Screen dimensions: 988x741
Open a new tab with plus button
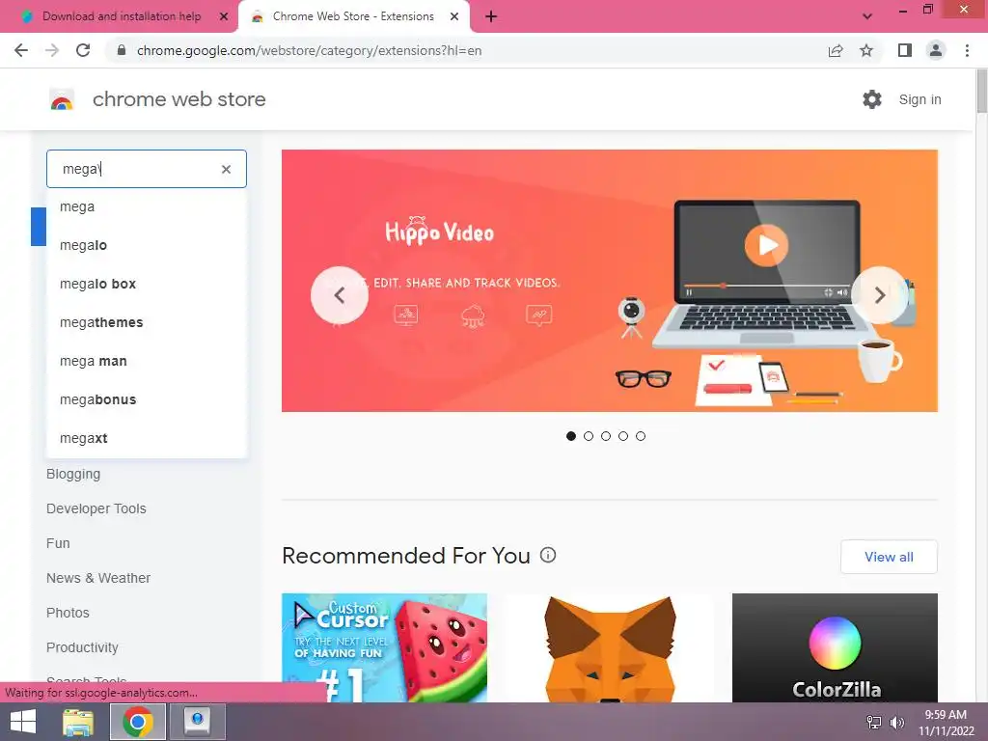[x=491, y=17]
